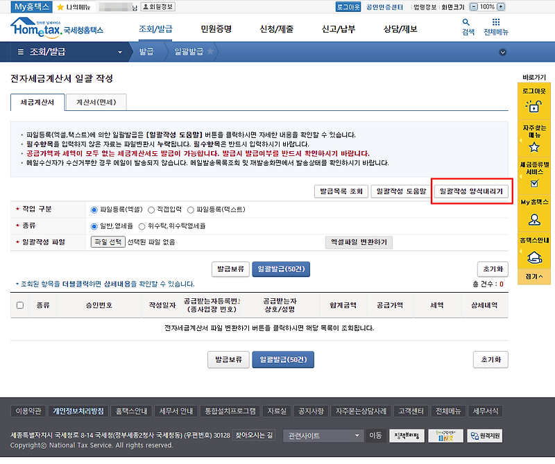The height and width of the screenshot is (464, 555).
Task: Select 직접입력 radio button
Action: [151, 210]
